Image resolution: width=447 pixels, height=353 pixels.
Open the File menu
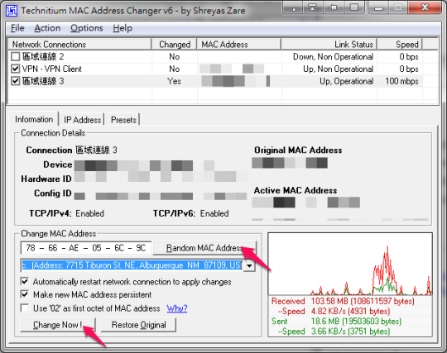17,28
